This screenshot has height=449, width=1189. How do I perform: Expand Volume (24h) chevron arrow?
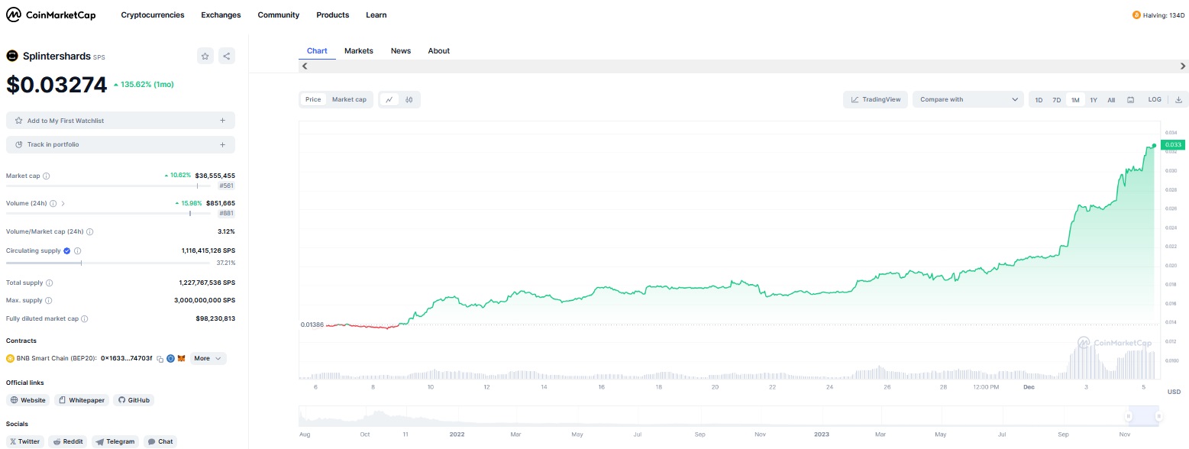63,203
